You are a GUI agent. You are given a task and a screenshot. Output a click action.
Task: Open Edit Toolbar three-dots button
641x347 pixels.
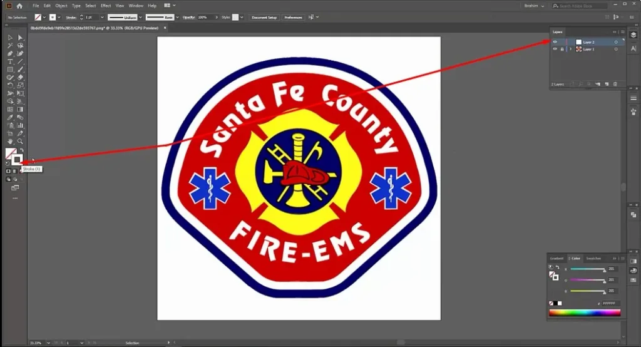tap(15, 199)
